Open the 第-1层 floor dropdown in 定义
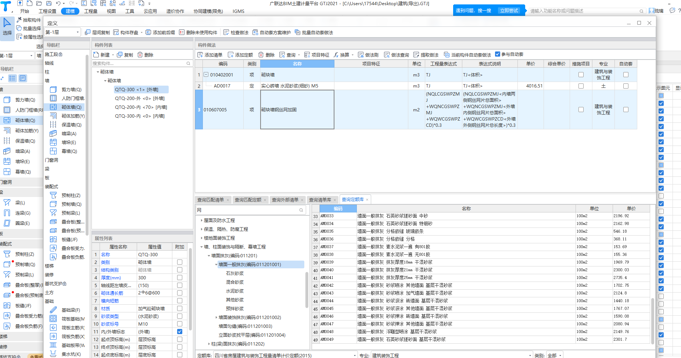 click(62, 32)
